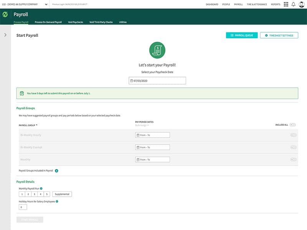Open the apps grid icon
The image size is (307, 230).
(286, 4)
